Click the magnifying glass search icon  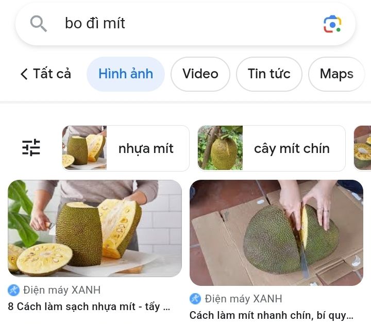(38, 24)
